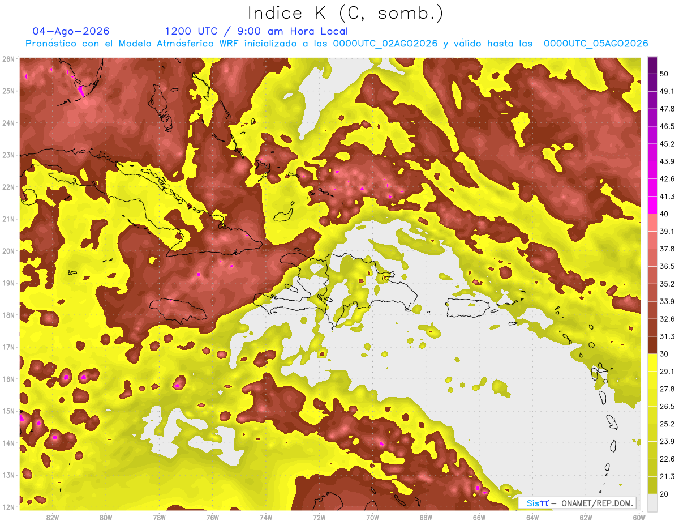Screen dimensions: 679x525
Task: Click the longitude axis label "82W"
Action: [x=53, y=517]
